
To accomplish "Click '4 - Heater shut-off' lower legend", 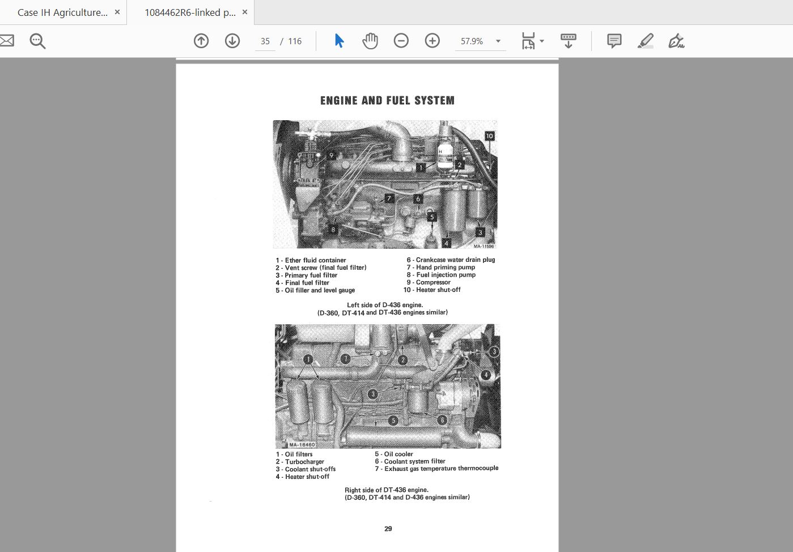I will [302, 477].
